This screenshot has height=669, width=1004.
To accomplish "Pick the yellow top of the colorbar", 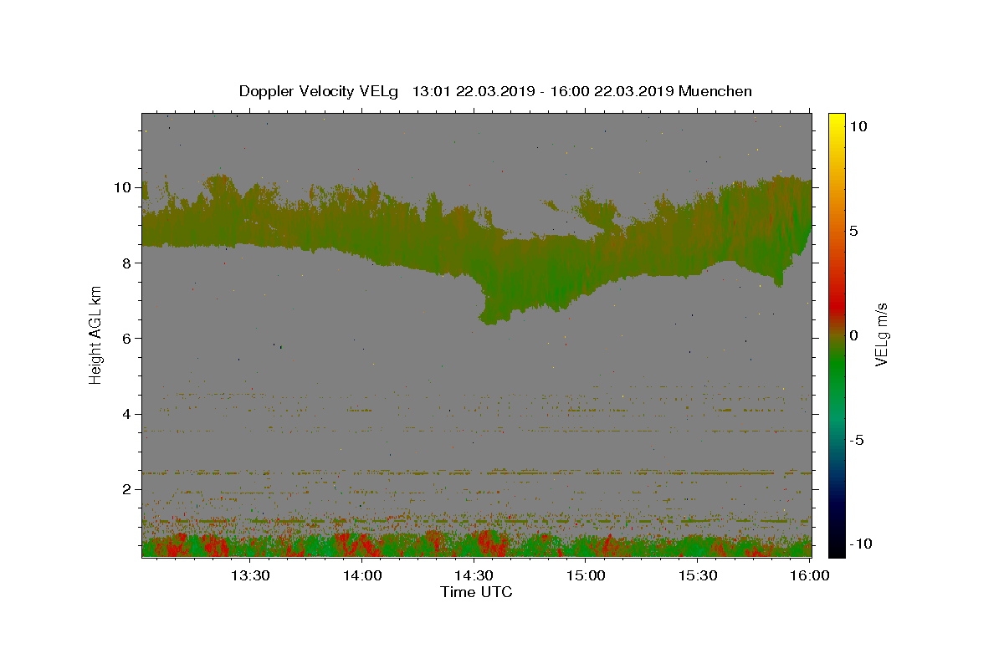I will tap(836, 117).
